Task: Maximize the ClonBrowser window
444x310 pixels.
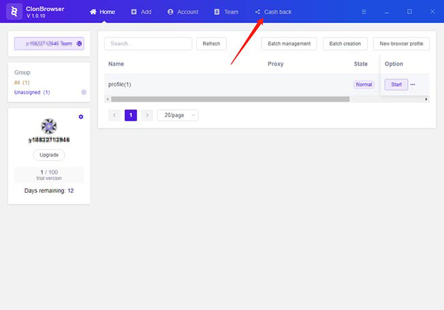Action: click(409, 12)
